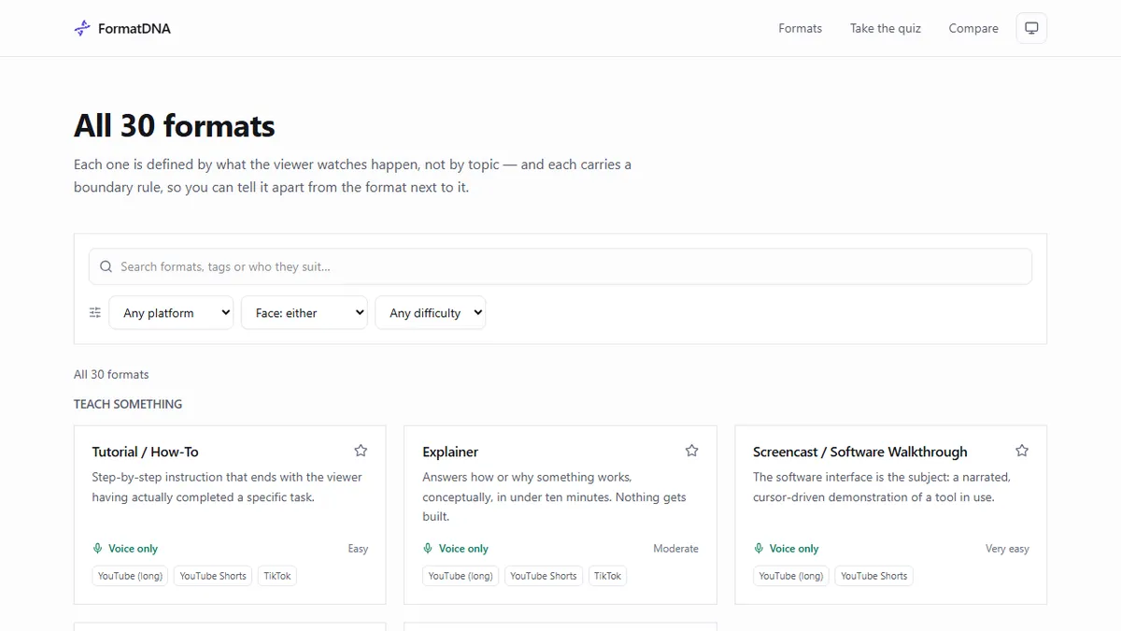Viewport: 1121px width, 631px height.
Task: Click microphone icon on Explainer card
Action: pos(428,549)
